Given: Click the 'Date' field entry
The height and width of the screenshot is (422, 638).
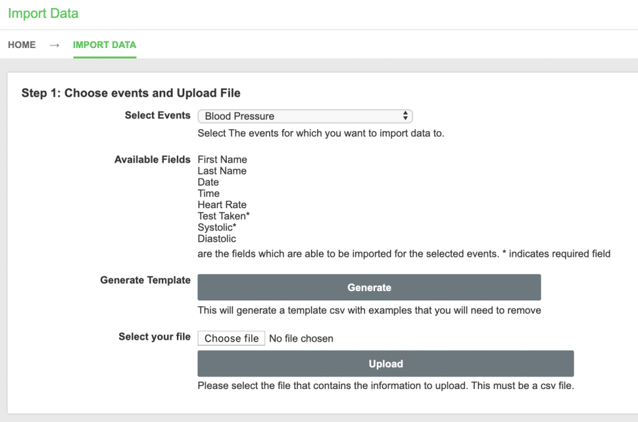Looking at the screenshot, I should (x=208, y=182).
